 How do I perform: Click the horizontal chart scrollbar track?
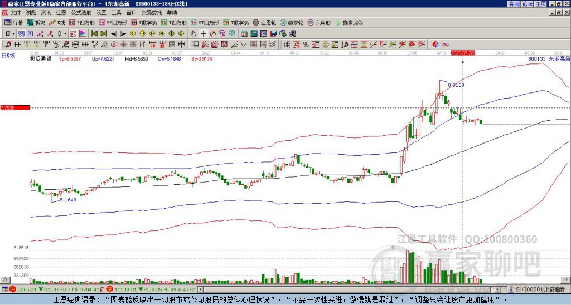point(349,289)
